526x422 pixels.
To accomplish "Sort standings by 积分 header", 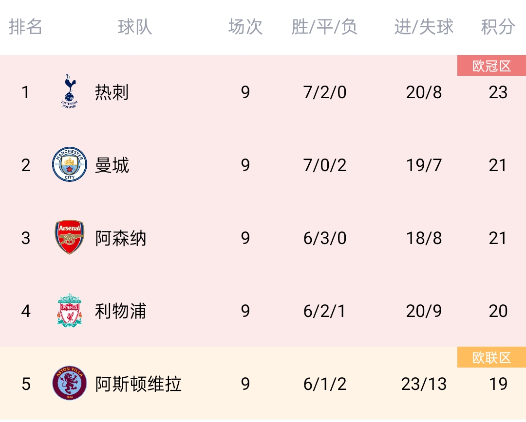I will tap(498, 27).
